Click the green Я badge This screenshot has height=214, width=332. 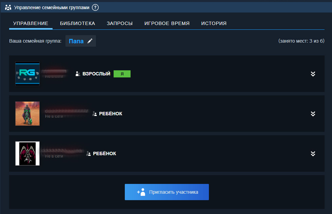pos(122,74)
